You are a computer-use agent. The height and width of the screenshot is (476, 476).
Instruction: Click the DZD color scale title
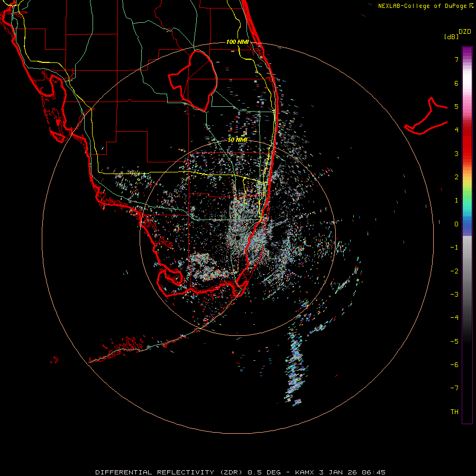click(465, 32)
